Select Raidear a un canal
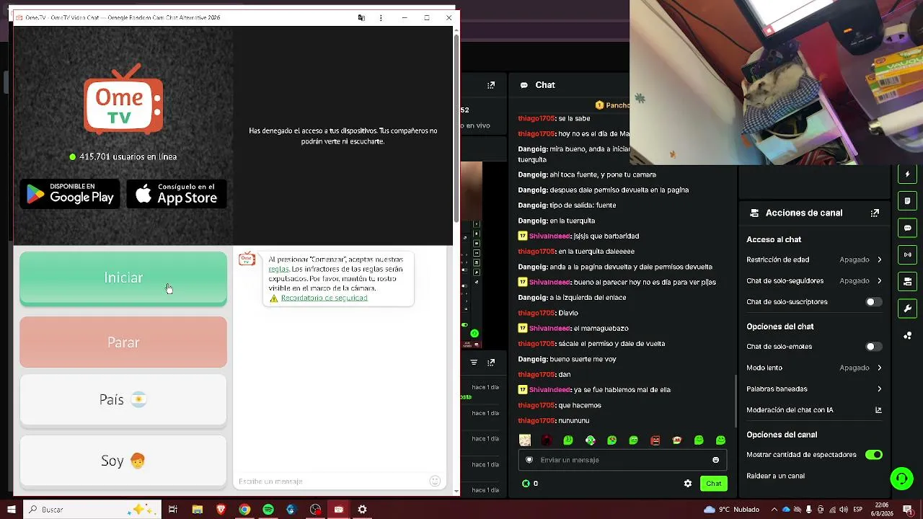This screenshot has width=923, height=519. click(x=775, y=476)
